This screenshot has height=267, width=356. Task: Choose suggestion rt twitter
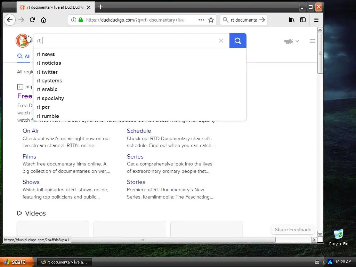pyautogui.click(x=140, y=72)
